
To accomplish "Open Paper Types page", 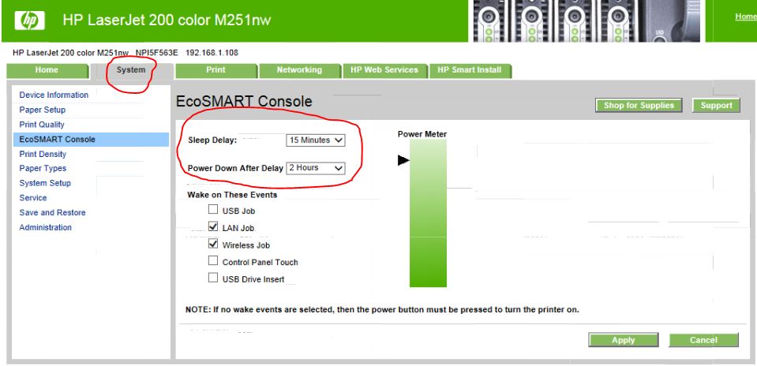I will [x=43, y=168].
